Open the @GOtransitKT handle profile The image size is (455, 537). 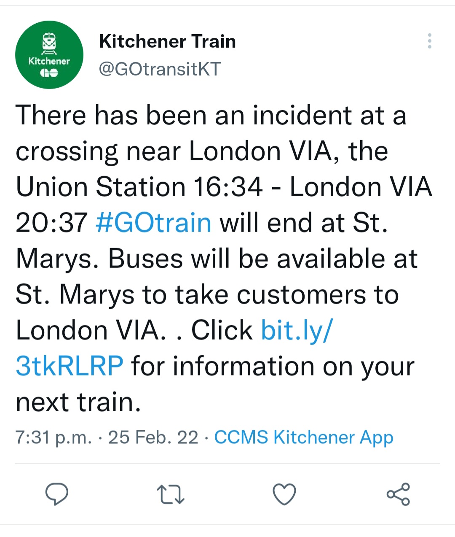[x=160, y=69]
